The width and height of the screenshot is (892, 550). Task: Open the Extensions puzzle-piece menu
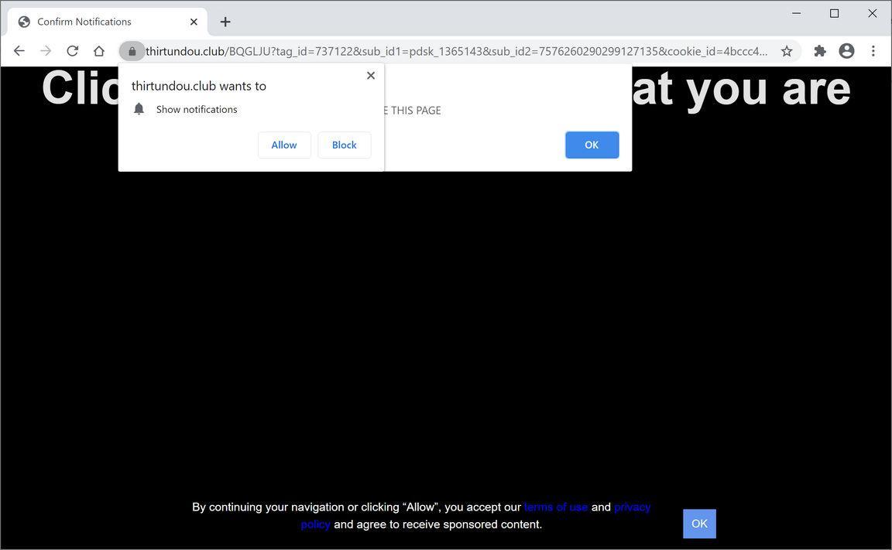click(x=820, y=51)
